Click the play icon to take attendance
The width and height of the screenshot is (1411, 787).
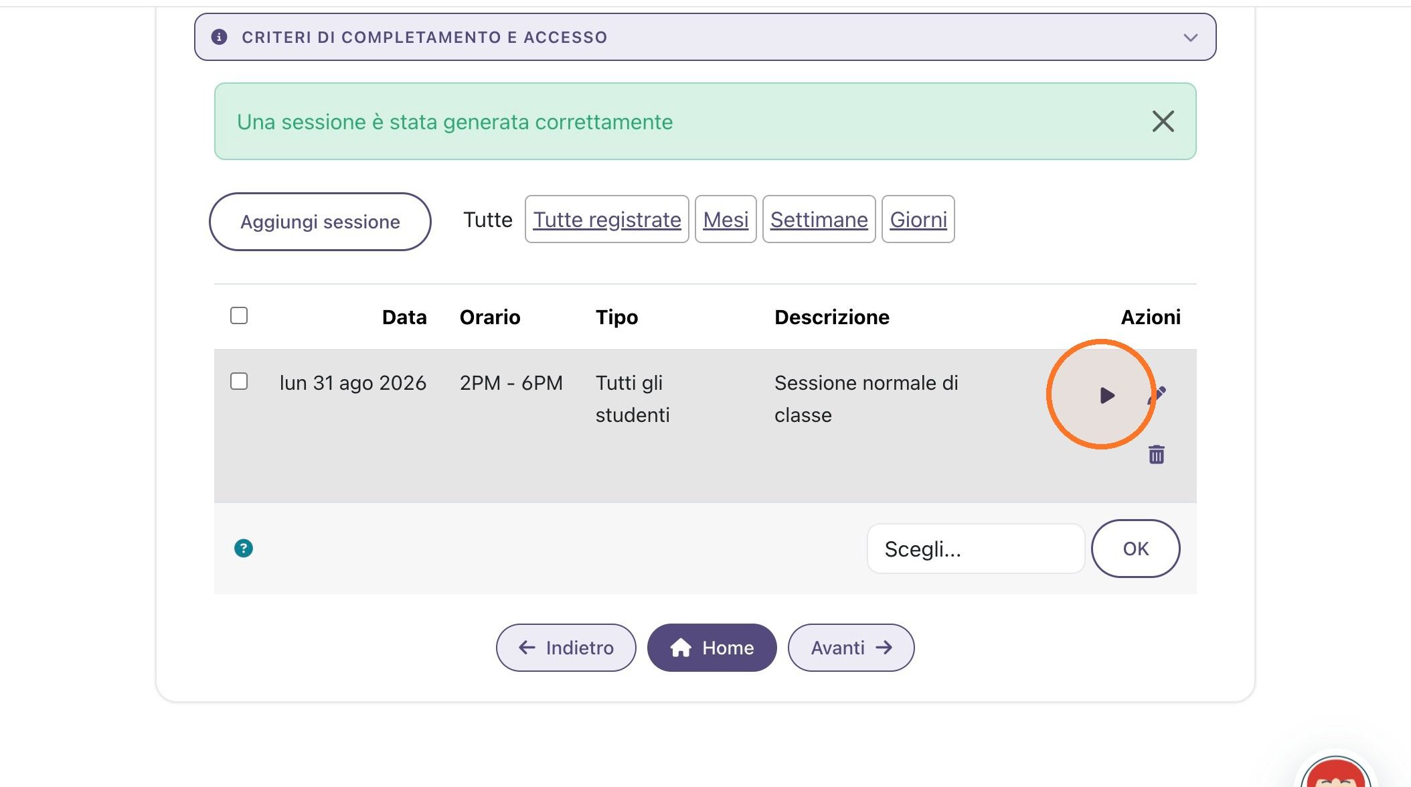point(1107,396)
